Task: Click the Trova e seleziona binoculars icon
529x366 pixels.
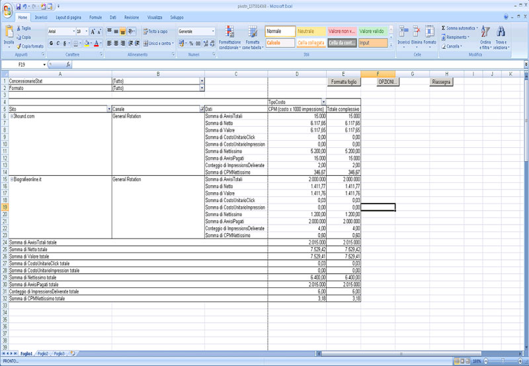Action: tap(501, 33)
